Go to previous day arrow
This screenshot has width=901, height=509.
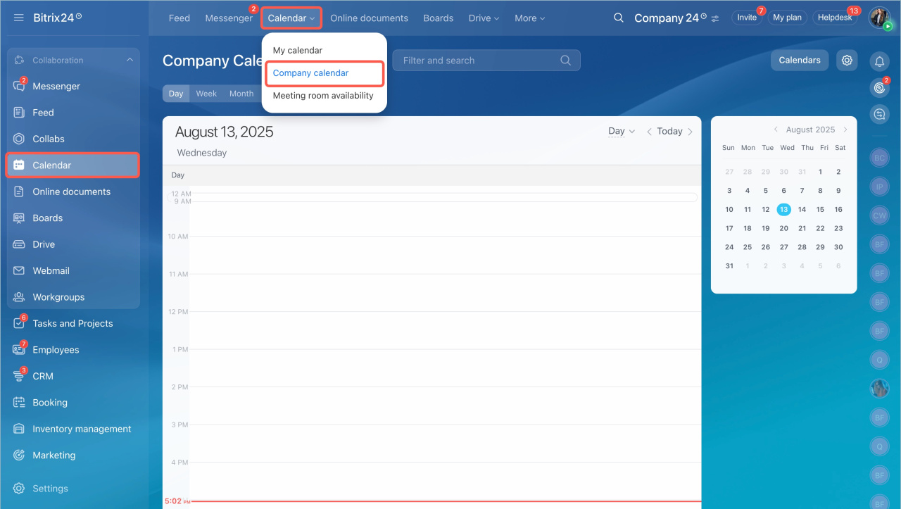(x=649, y=132)
